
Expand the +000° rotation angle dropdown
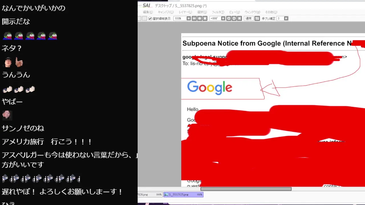223,19
